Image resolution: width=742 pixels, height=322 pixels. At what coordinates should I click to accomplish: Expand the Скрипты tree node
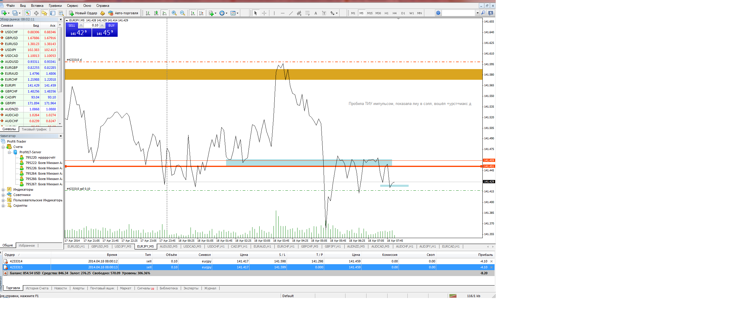click(x=3, y=206)
